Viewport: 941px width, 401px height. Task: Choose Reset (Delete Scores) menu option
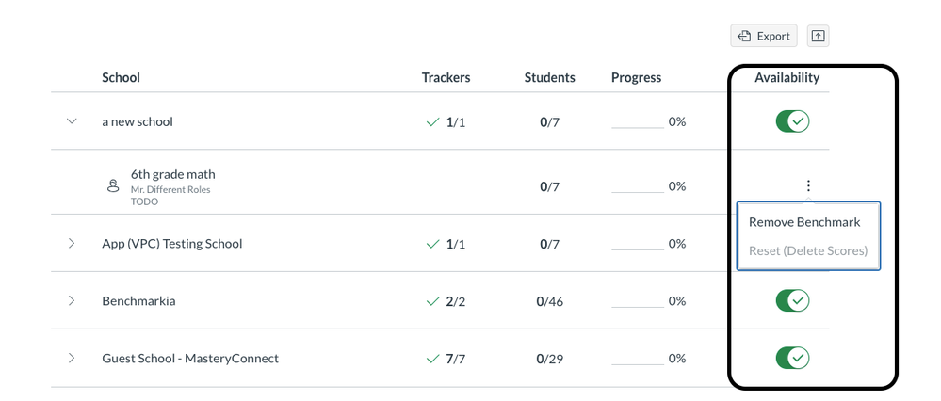click(808, 251)
